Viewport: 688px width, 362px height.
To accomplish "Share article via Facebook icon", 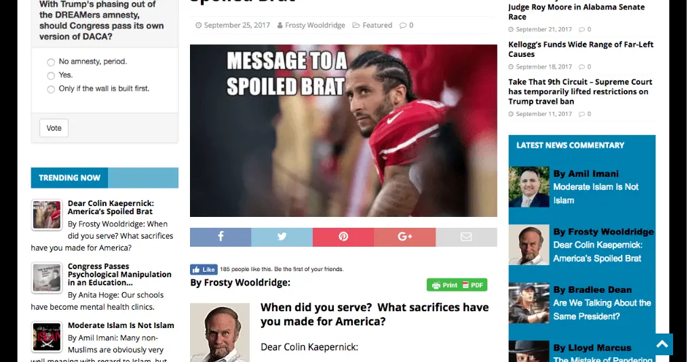I will click(221, 237).
